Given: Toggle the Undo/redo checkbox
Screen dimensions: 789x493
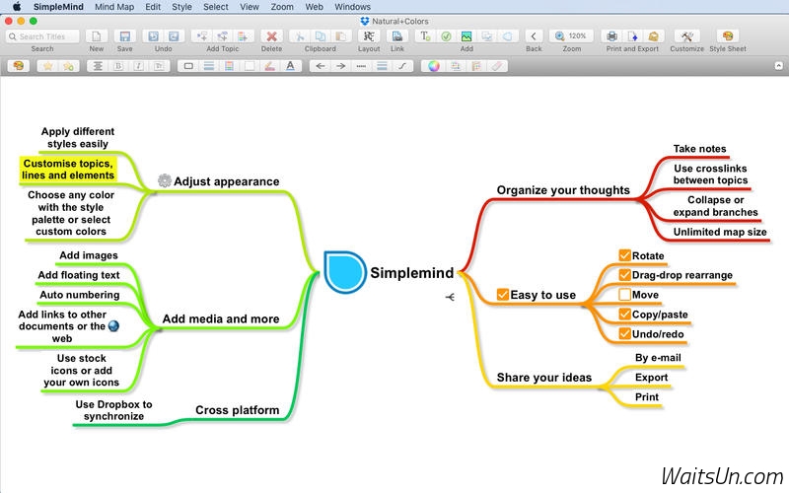Looking at the screenshot, I should coord(624,333).
